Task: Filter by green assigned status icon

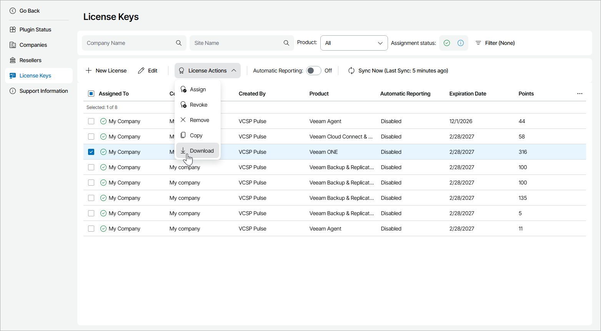Action: (x=447, y=43)
